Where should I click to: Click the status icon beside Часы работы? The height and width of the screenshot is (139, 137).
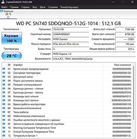pos(4,112)
